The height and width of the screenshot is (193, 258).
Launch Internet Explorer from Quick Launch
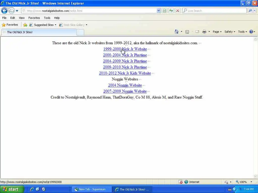(x=32, y=189)
